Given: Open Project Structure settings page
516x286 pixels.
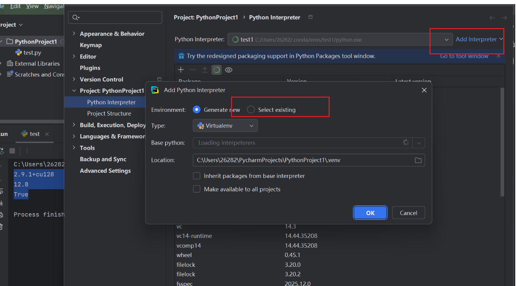Looking at the screenshot, I should 109,113.
